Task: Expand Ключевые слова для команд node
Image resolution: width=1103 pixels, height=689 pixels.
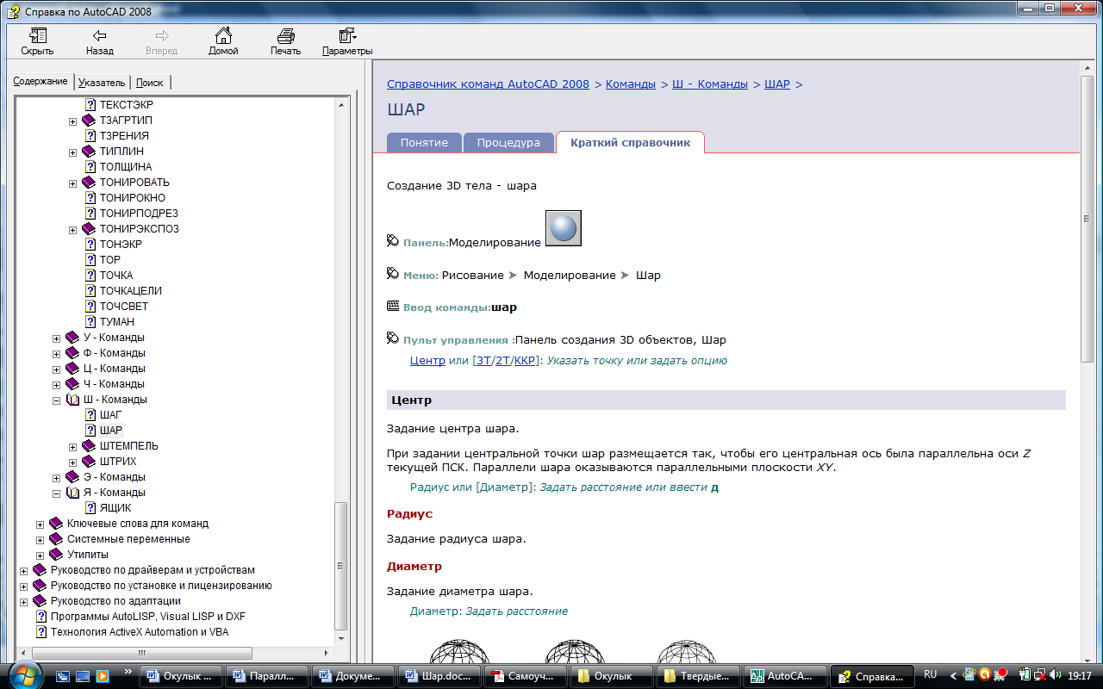Action: coord(41,525)
